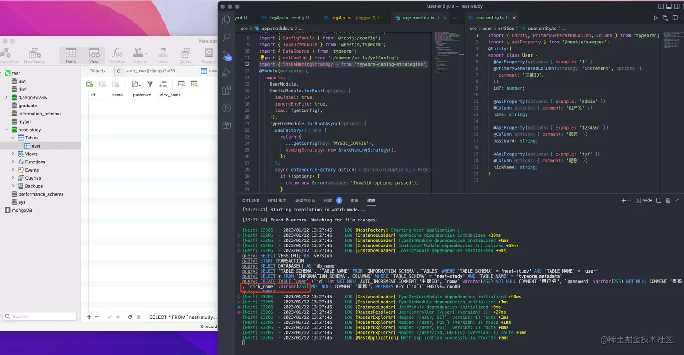
Task: Create a new terminal with plus icon
Action: click(x=623, y=200)
